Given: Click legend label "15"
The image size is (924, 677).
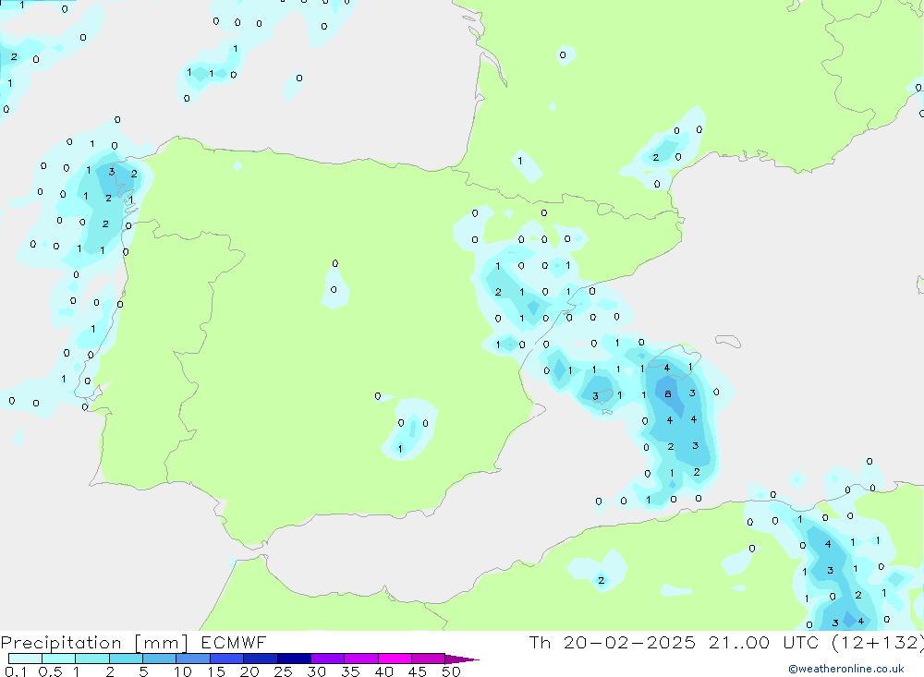Looking at the screenshot, I should pos(216,671).
